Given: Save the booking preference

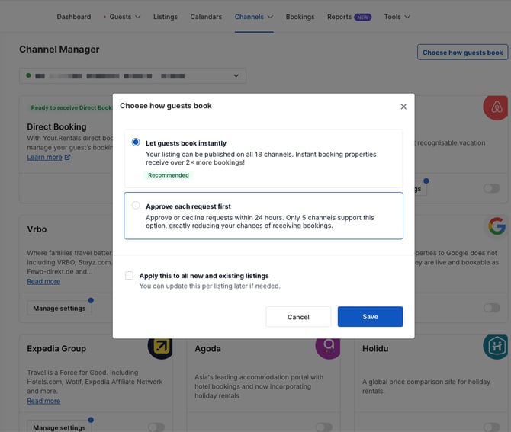Looking at the screenshot, I should click(370, 316).
